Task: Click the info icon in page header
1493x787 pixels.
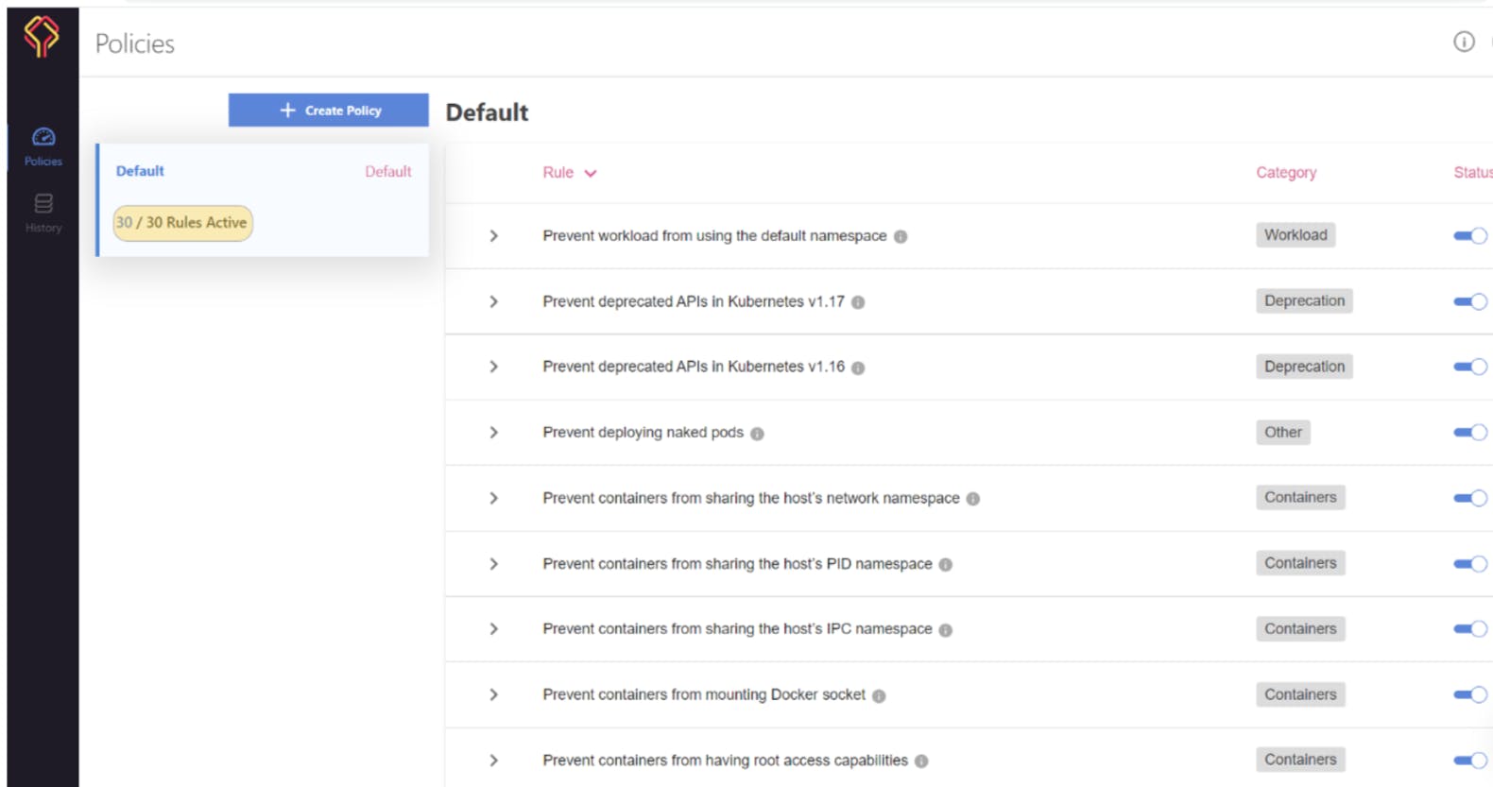Action: [x=1464, y=42]
